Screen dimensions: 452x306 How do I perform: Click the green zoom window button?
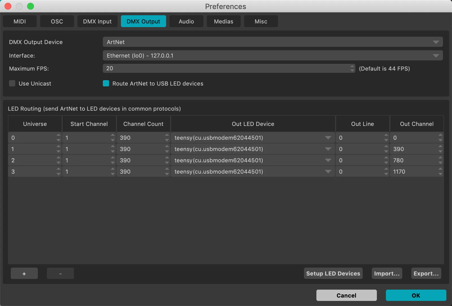(31, 6)
